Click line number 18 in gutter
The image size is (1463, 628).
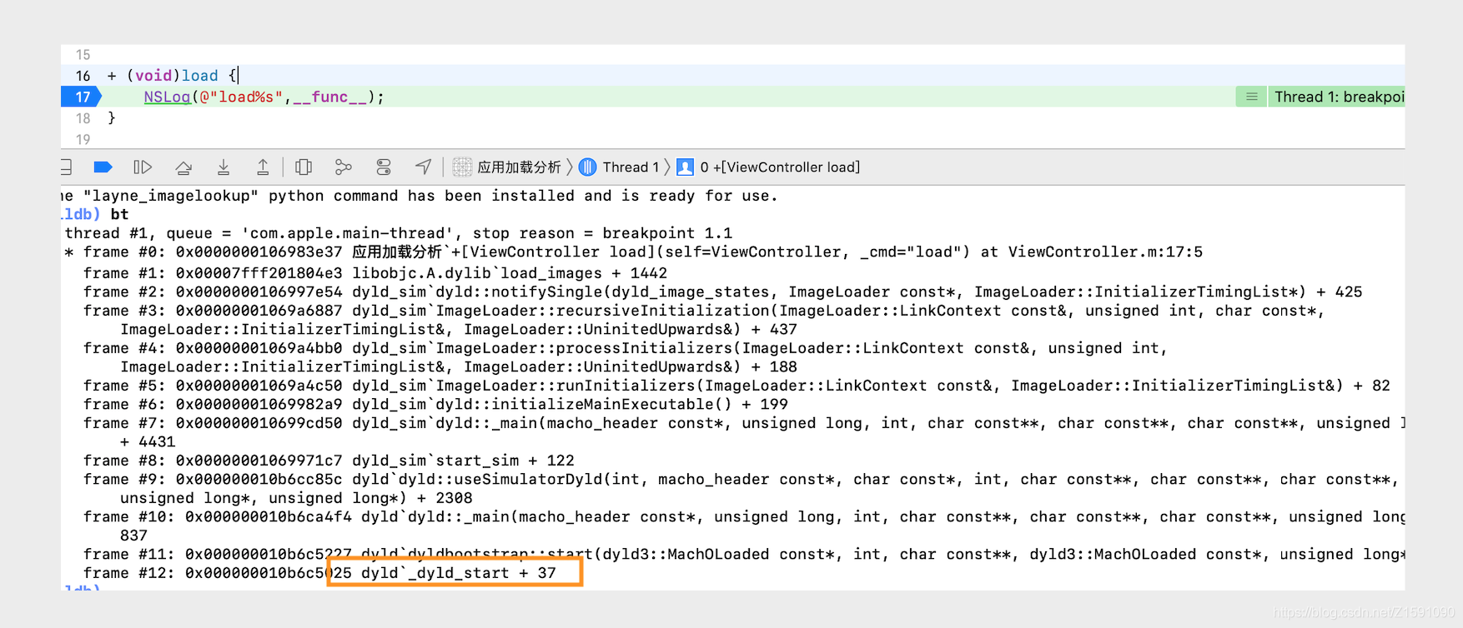click(83, 118)
